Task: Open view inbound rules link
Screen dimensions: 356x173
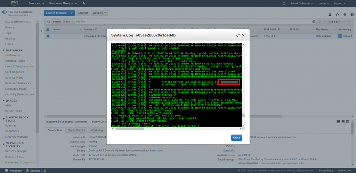Action: click(x=271, y=163)
